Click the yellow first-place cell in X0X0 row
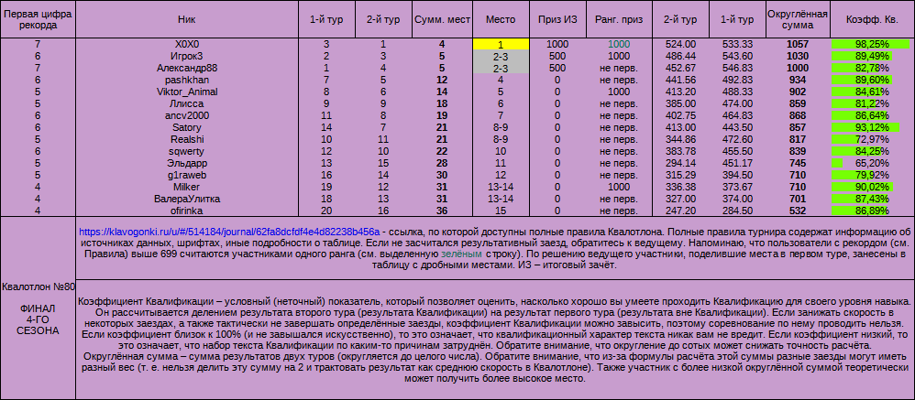 click(x=501, y=44)
